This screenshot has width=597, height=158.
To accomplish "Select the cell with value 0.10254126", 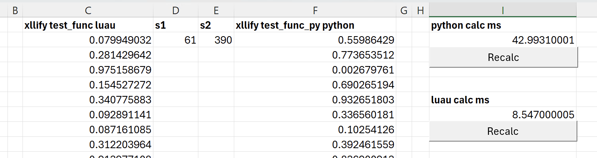I will pyautogui.click(x=315, y=129).
